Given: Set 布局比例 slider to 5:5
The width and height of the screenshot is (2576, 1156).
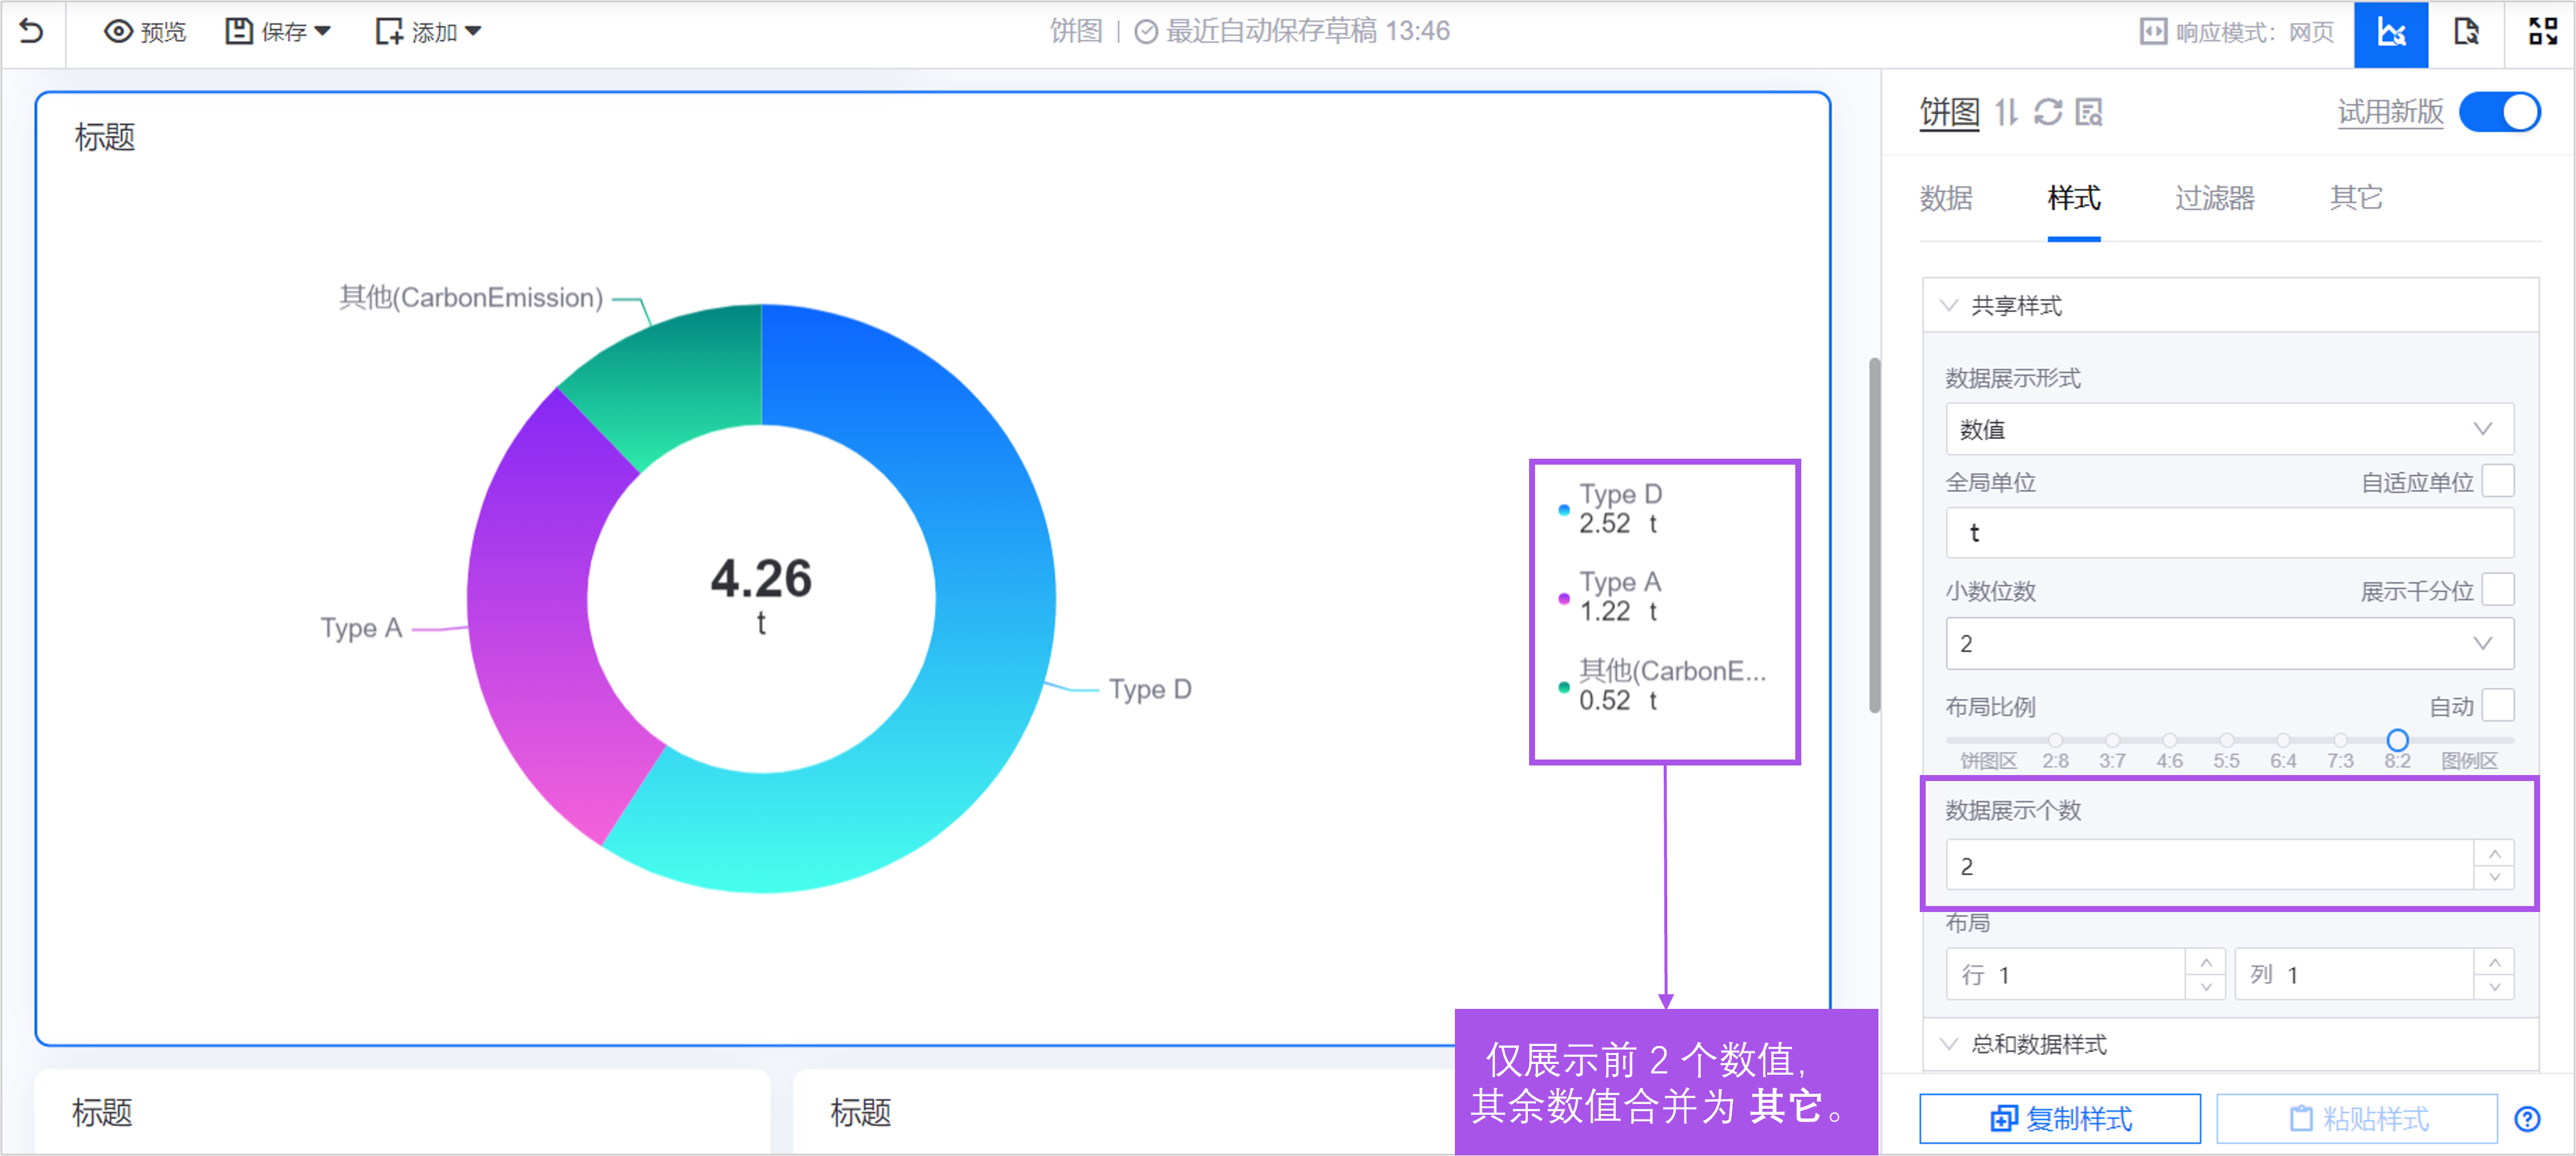Looking at the screenshot, I should click(x=2226, y=741).
